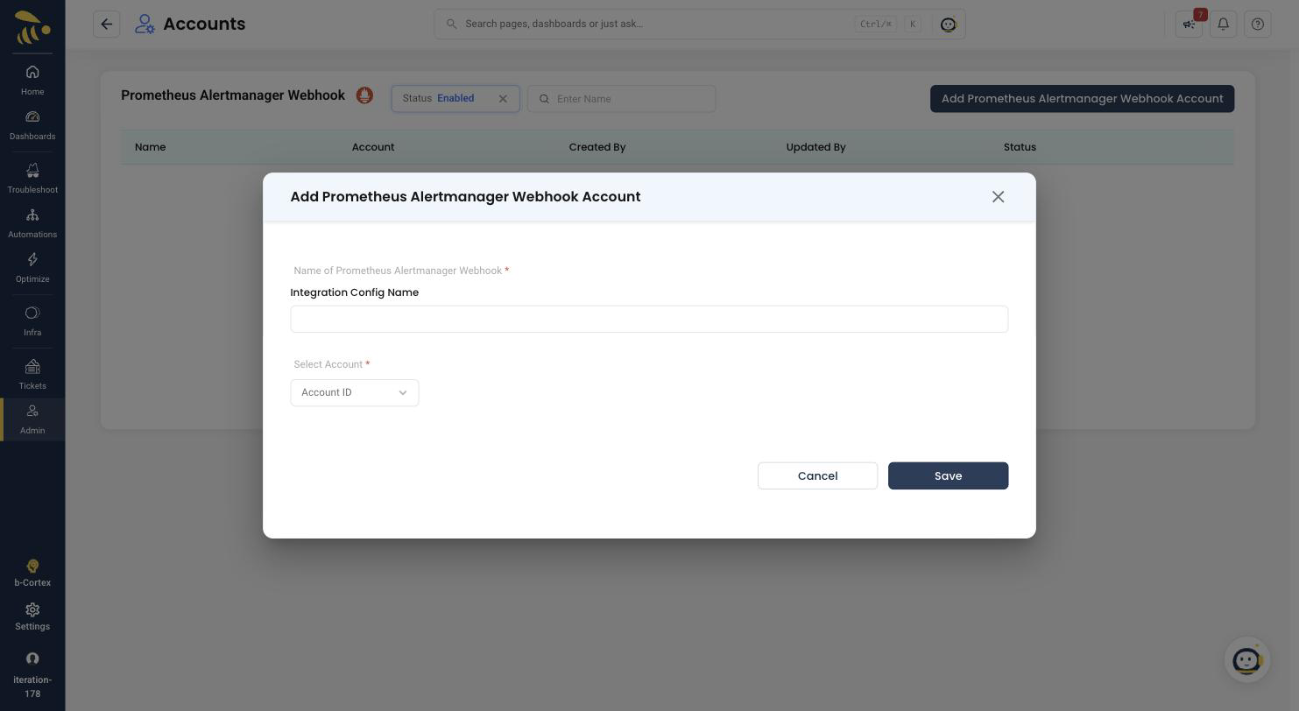Close the Add Webhook Account dialog

point(998,197)
